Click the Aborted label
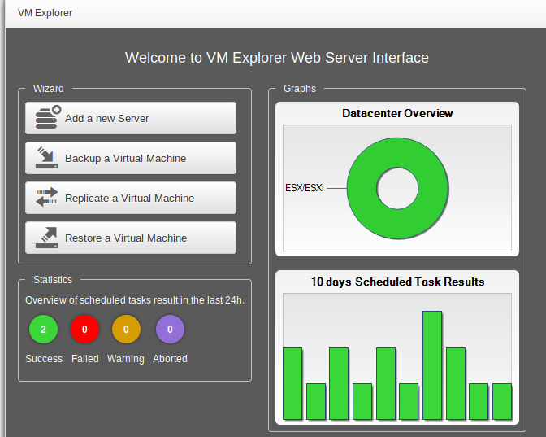The height and width of the screenshot is (437, 546). click(170, 359)
